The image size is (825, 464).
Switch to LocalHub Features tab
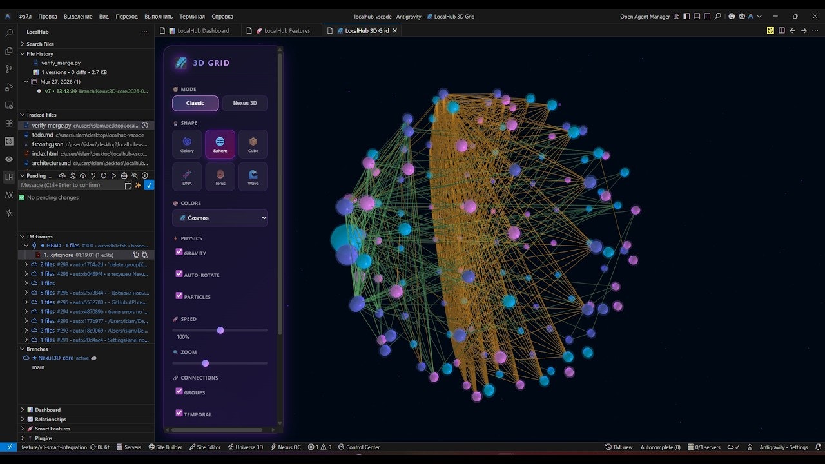click(282, 30)
